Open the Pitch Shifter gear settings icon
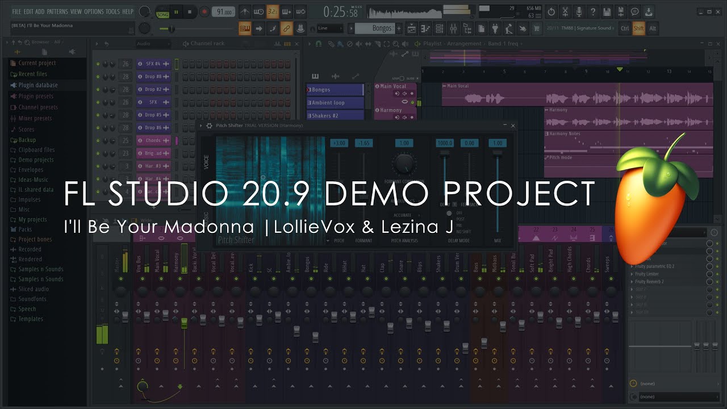The image size is (727, 409). [209, 126]
